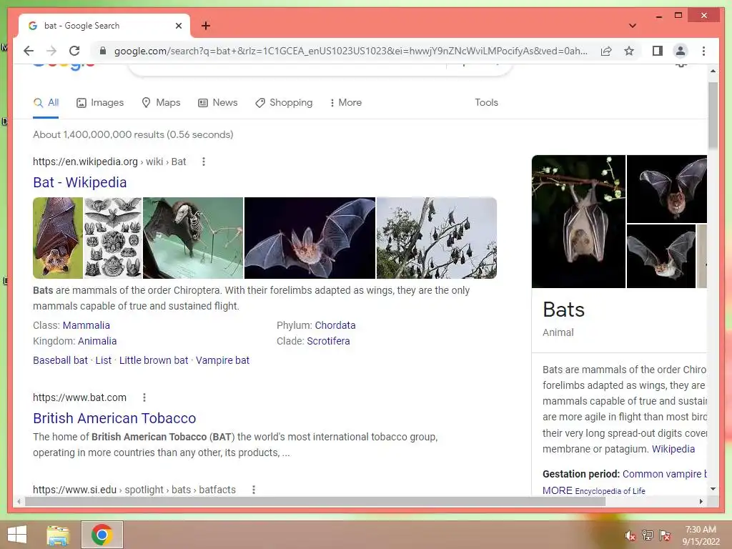
Task: Switch to the Maps search tab
Action: click(161, 103)
